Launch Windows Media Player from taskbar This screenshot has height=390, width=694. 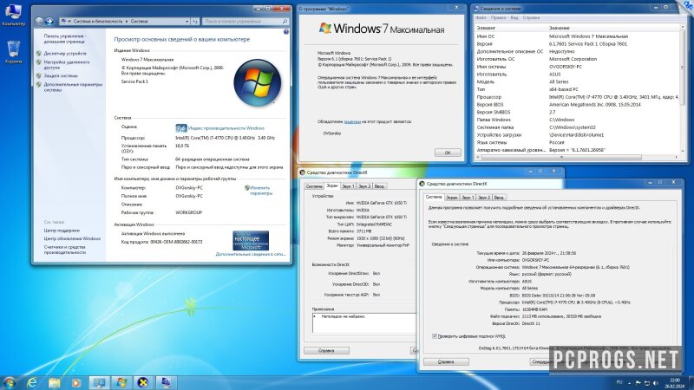pyautogui.click(x=76, y=383)
